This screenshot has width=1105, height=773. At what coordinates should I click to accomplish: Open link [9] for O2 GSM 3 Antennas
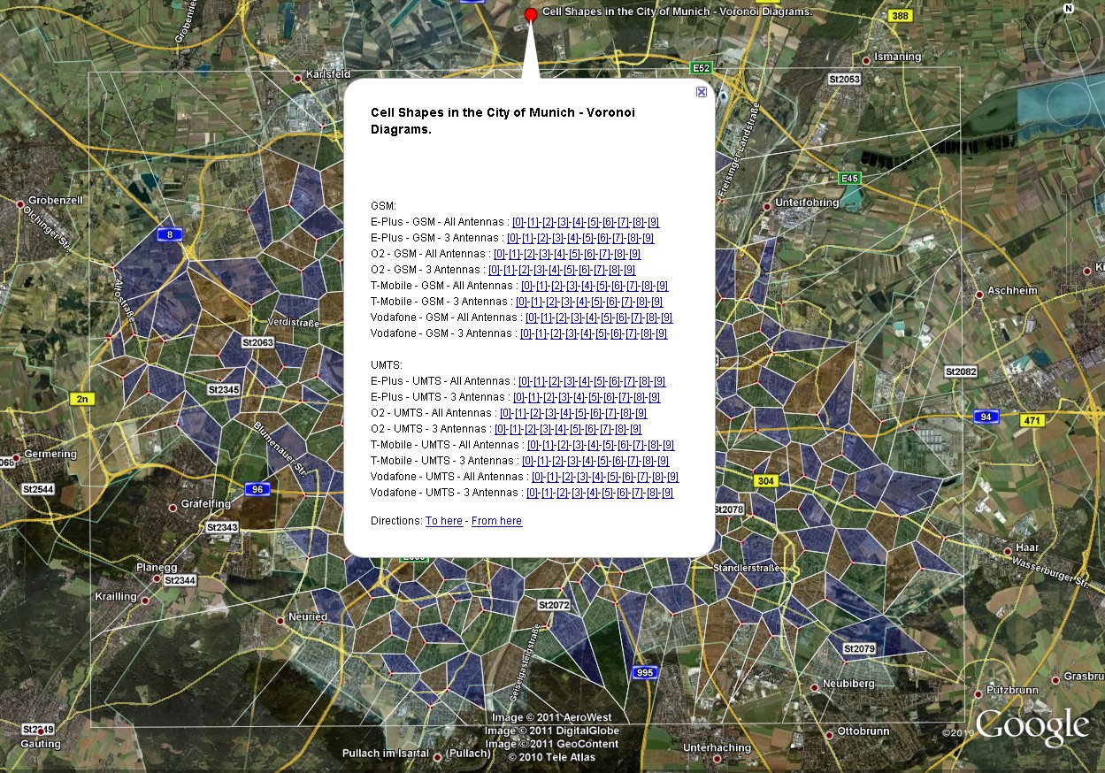tap(628, 270)
